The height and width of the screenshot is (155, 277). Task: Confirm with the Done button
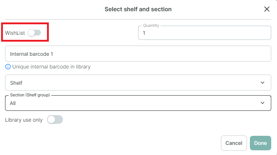[x=260, y=143]
